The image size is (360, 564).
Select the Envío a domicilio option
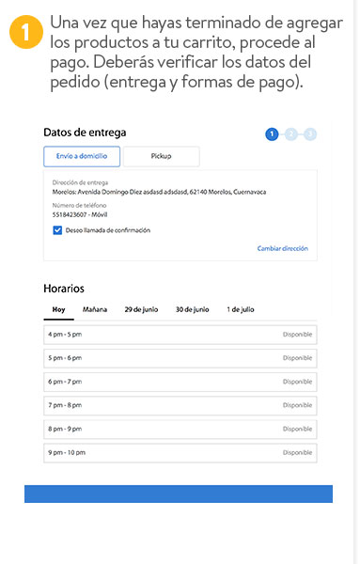coord(82,156)
